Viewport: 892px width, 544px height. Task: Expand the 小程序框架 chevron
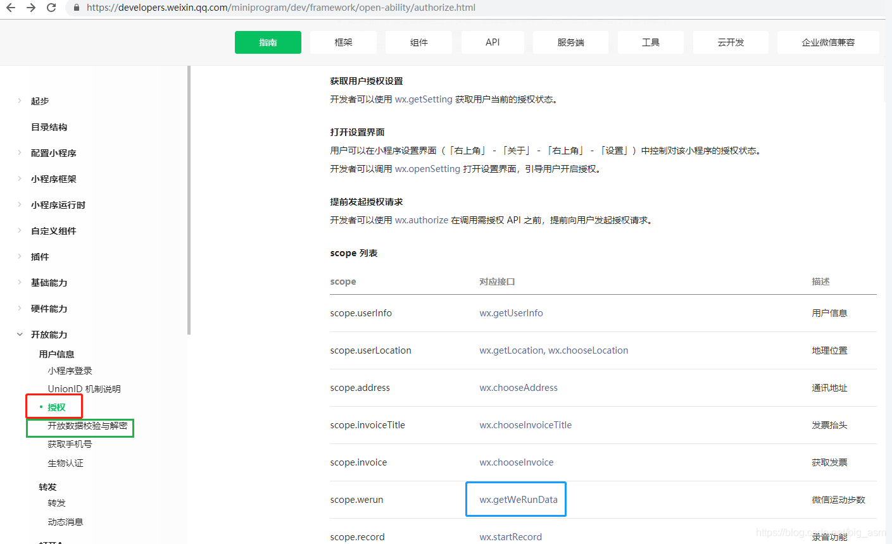20,178
